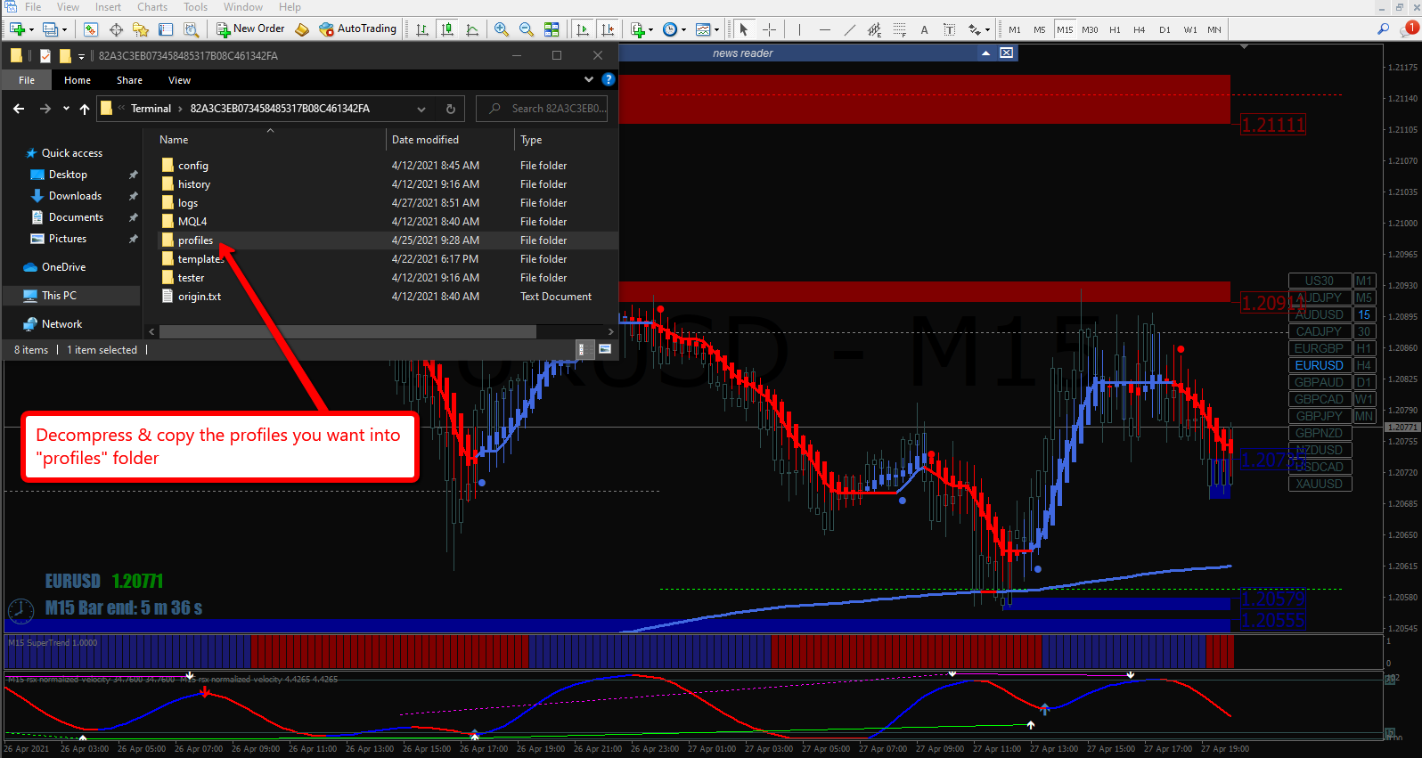Screen dimensions: 1422x758
Task: Expand the address bar history dropdown
Action: (421, 109)
